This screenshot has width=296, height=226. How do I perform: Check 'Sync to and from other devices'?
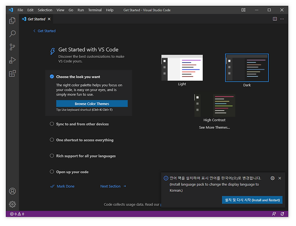click(x=52, y=124)
